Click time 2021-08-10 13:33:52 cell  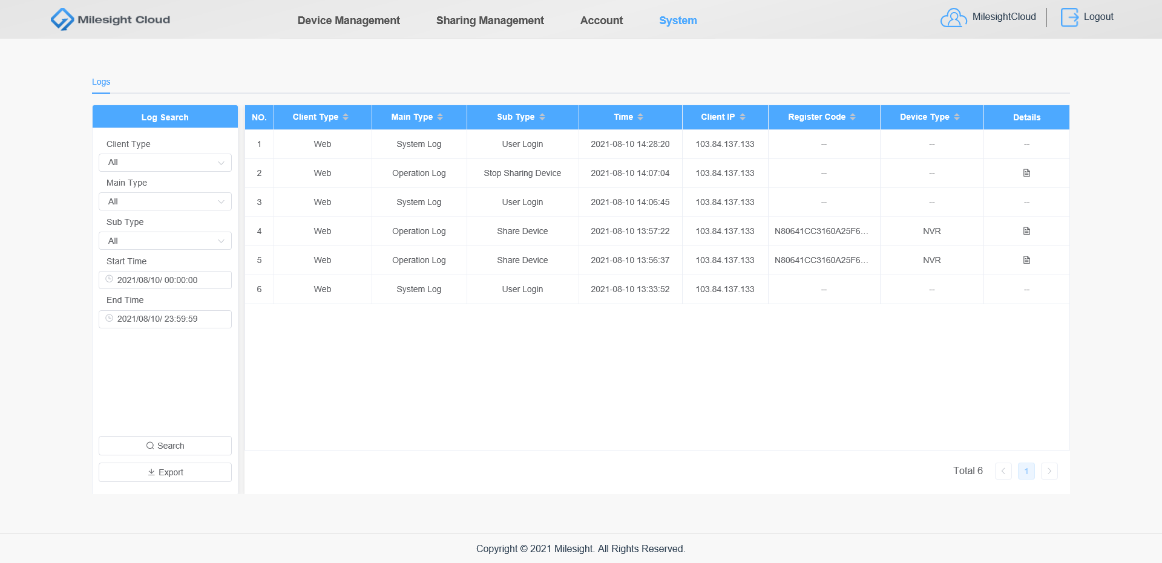tap(630, 289)
